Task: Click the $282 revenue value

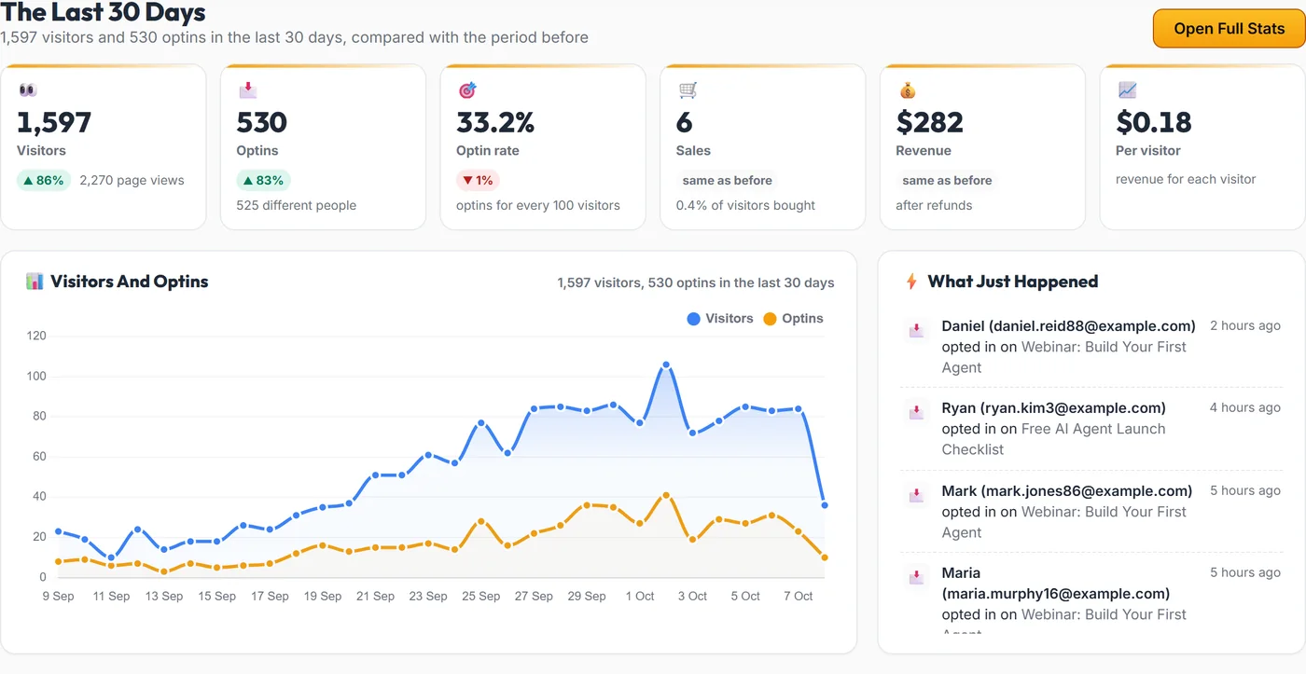Action: pyautogui.click(x=930, y=122)
